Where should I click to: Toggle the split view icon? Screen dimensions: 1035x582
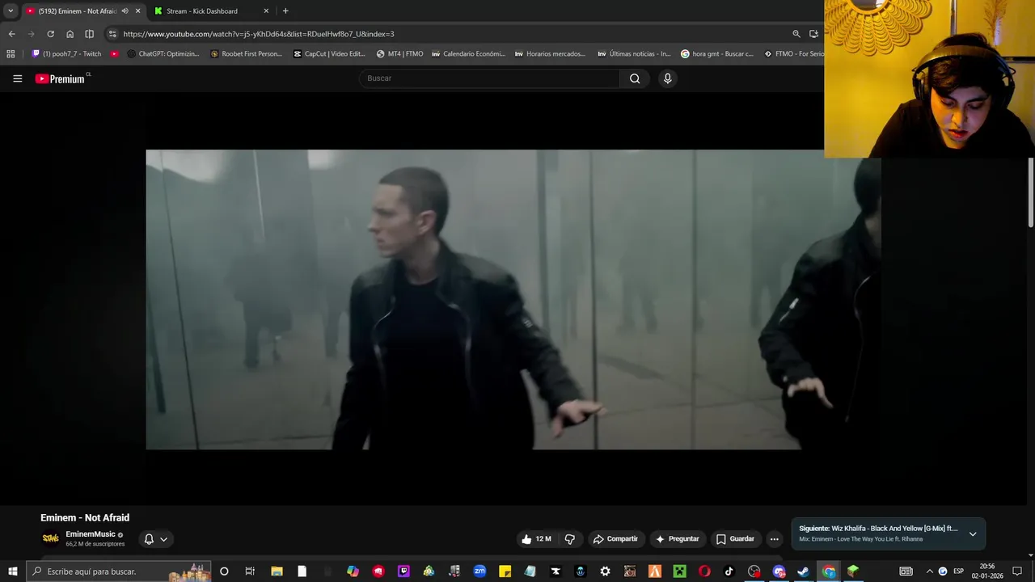pos(89,34)
